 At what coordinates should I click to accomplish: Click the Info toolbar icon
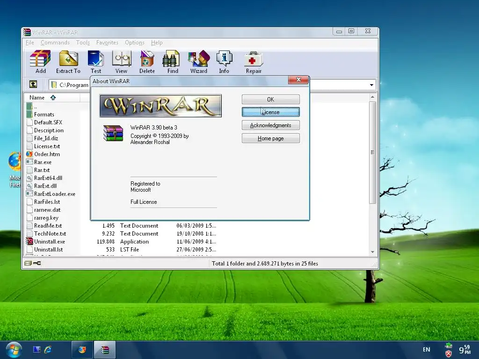pos(224,58)
